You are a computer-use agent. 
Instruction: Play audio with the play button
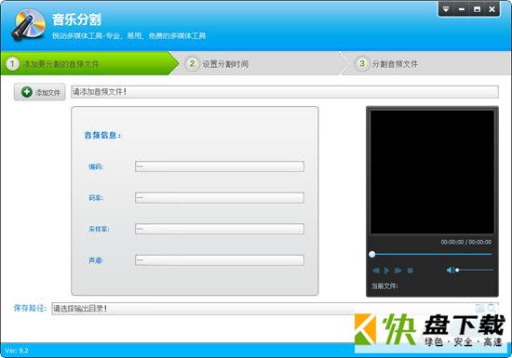coord(386,271)
